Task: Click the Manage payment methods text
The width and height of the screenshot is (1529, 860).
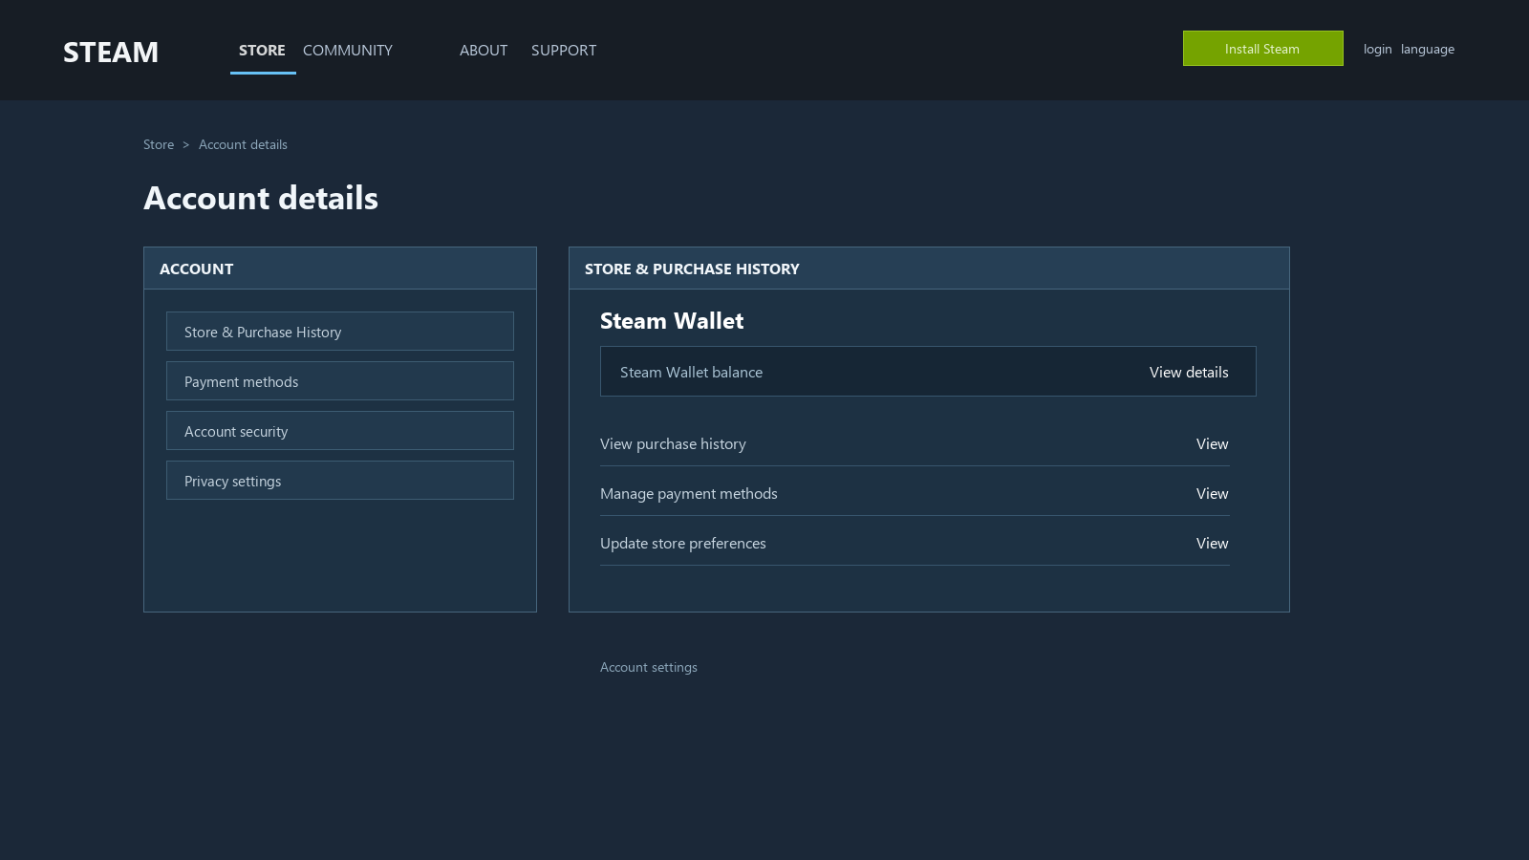Action: (x=689, y=493)
